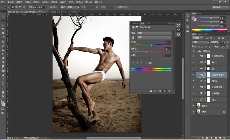This screenshot has height=140, width=230.
Task: Click the foreground color swatch in the toolbox
Action: tap(2, 103)
